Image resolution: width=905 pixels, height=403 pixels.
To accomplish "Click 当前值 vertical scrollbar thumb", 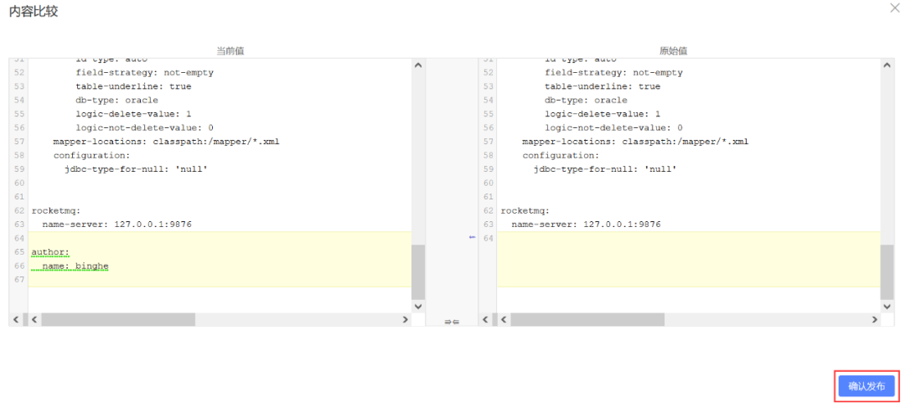I will [418, 272].
